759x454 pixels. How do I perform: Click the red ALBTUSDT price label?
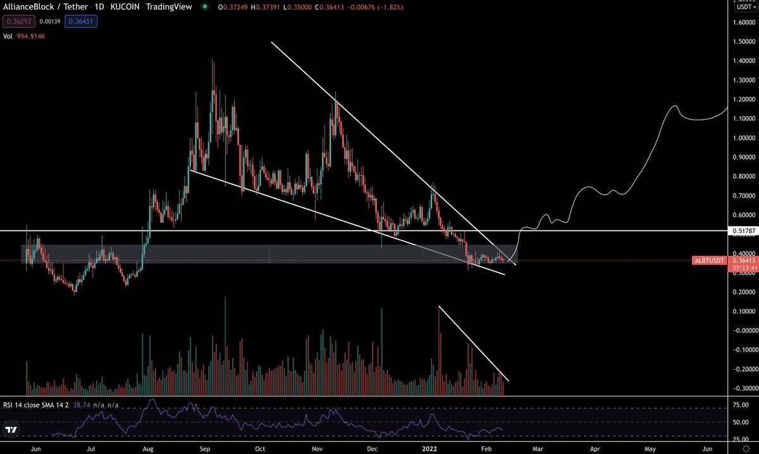click(709, 260)
